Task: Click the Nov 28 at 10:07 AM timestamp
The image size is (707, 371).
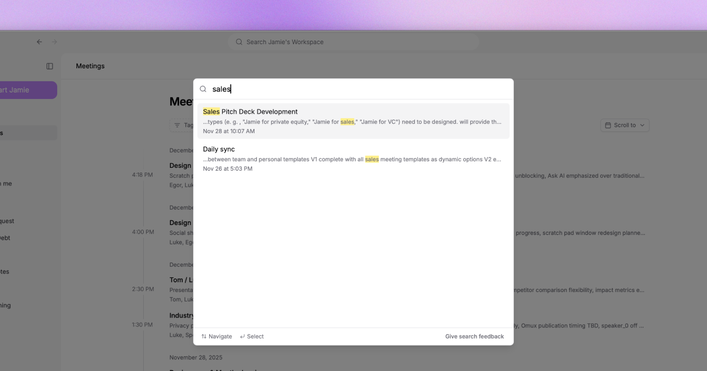Action: [229, 131]
